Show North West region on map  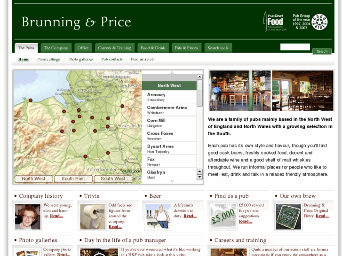[x=33, y=178]
